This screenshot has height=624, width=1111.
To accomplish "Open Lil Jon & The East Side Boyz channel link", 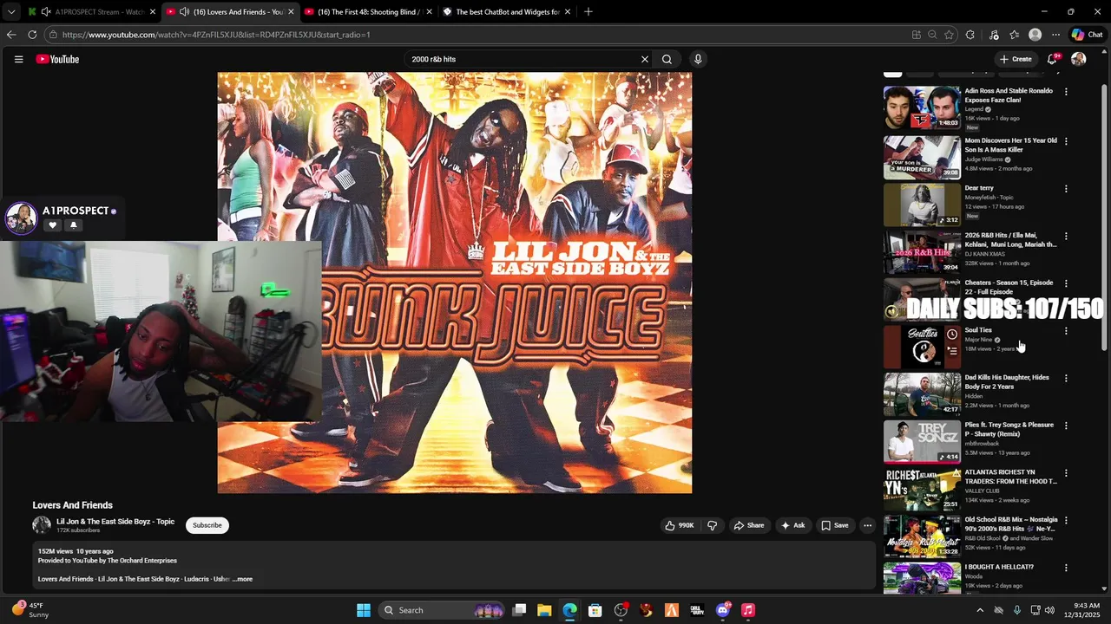I will (x=115, y=522).
